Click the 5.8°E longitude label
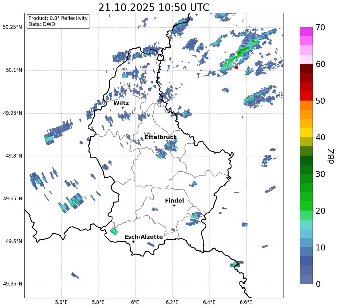Image resolution: width=338 pixels, height=308 pixels. point(98,302)
